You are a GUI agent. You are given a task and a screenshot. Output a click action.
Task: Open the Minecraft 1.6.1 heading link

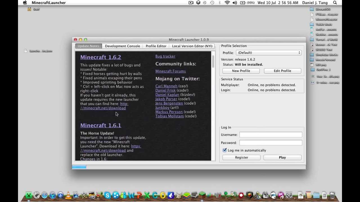click(101, 125)
